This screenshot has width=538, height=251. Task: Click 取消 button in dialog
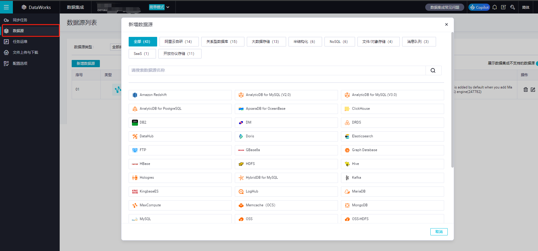439,232
